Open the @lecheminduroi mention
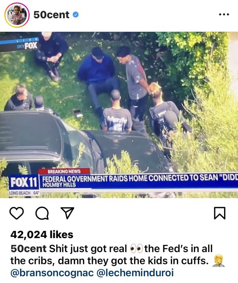The height and width of the screenshot is (283, 238). coord(135,273)
